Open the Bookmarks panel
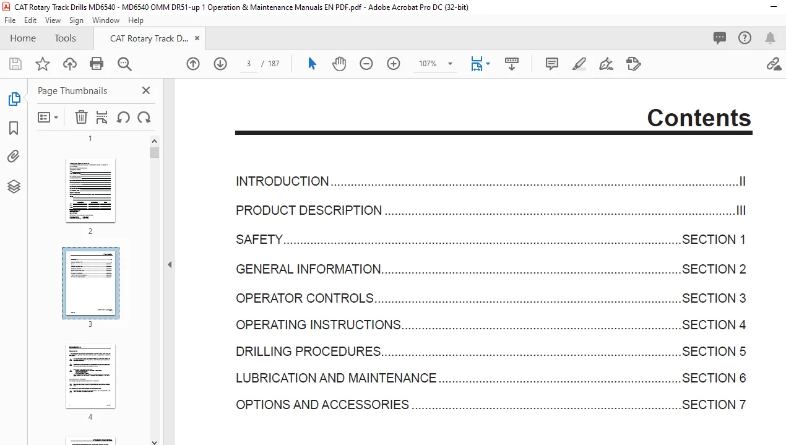786x445 pixels. 14,128
